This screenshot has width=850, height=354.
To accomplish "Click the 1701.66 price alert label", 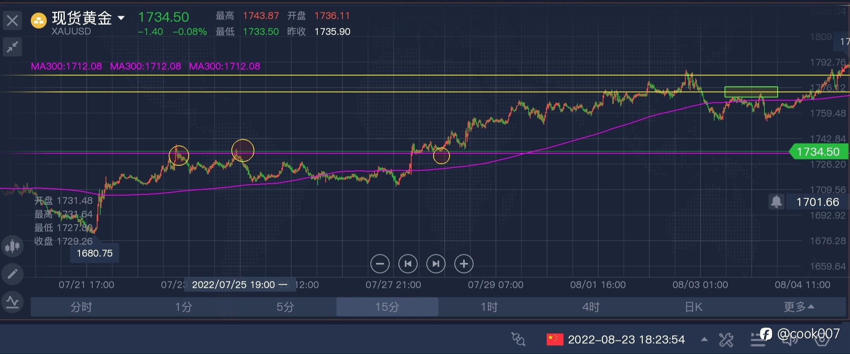I will [817, 202].
